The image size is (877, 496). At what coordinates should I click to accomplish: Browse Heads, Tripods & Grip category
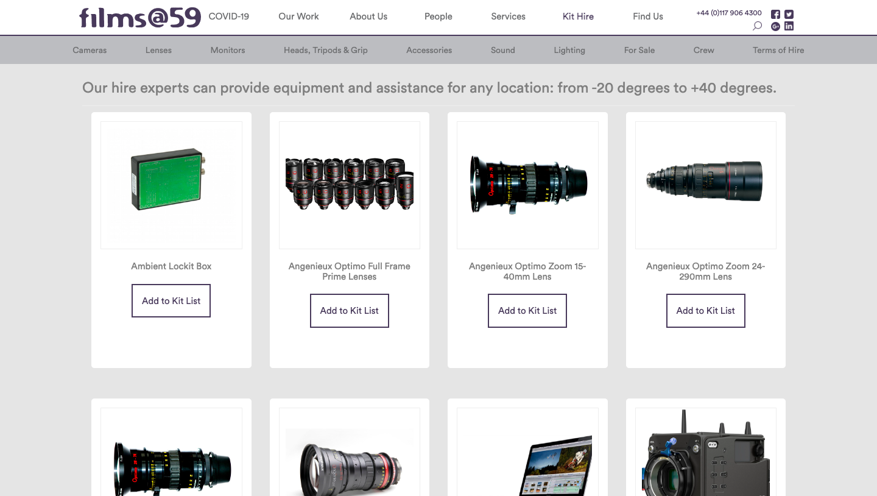click(x=326, y=50)
